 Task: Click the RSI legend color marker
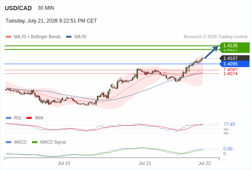coord(9,118)
